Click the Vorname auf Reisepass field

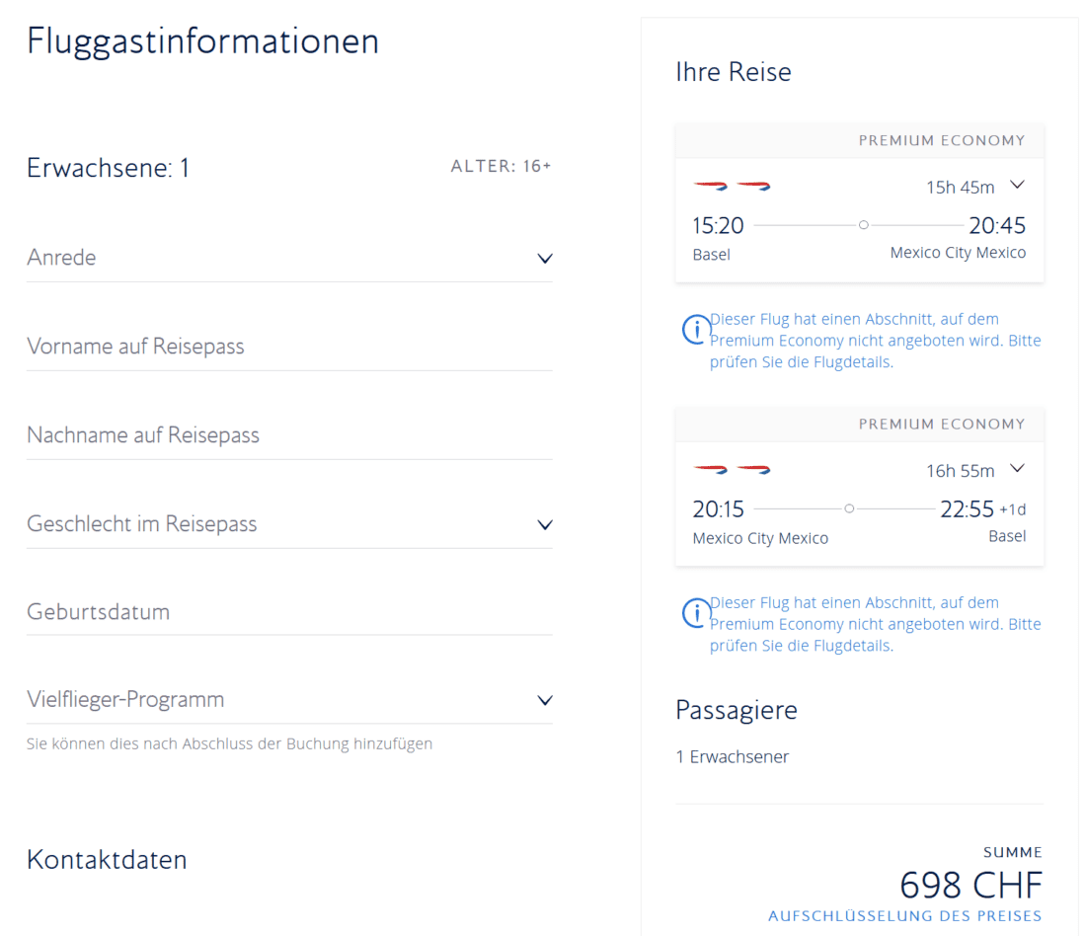click(288, 347)
